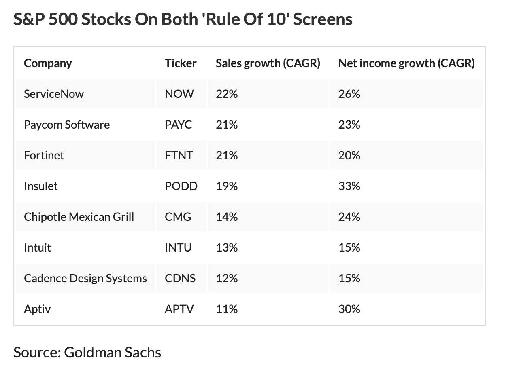Click the Sales growth (CAGR) header
The image size is (519, 372).
268,63
